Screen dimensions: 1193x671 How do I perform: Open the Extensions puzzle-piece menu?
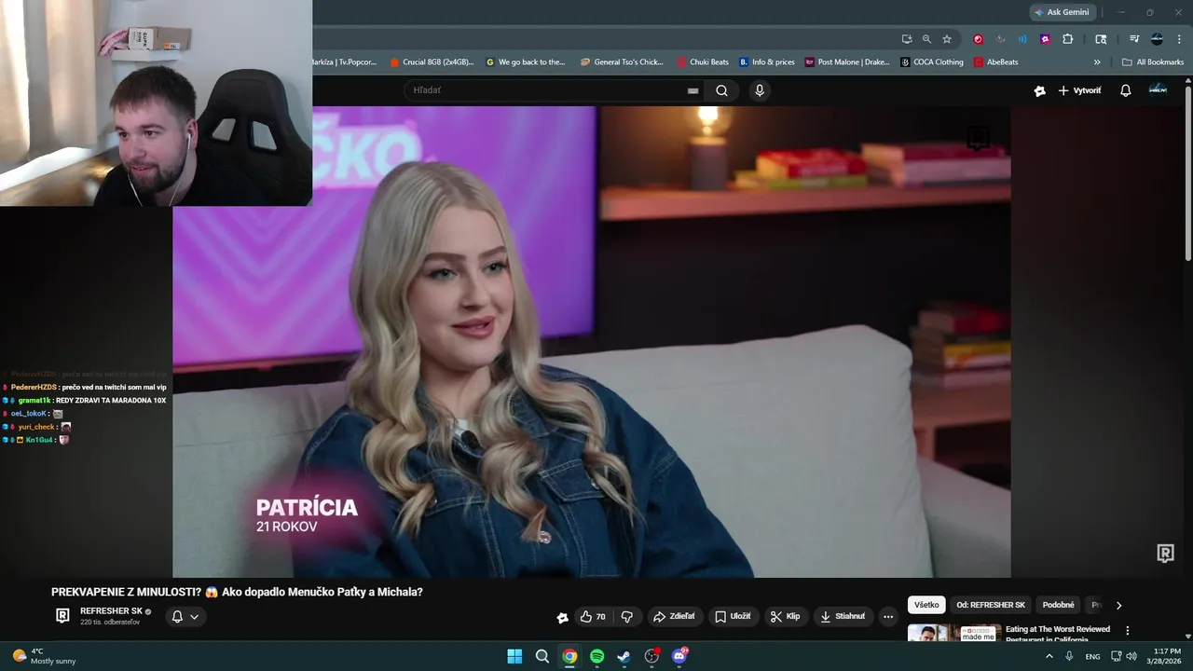pyautogui.click(x=1068, y=39)
